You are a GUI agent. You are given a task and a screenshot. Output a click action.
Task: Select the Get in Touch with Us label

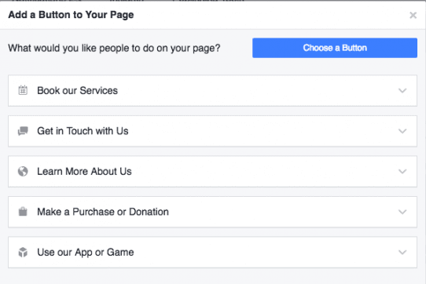click(x=83, y=131)
